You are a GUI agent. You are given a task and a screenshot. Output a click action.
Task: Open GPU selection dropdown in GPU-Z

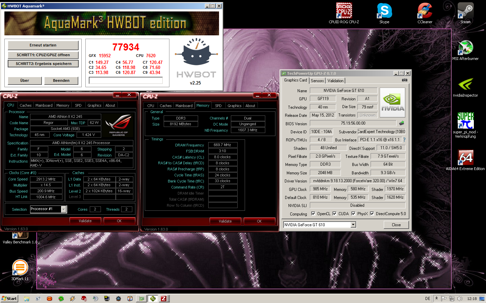pos(353,225)
